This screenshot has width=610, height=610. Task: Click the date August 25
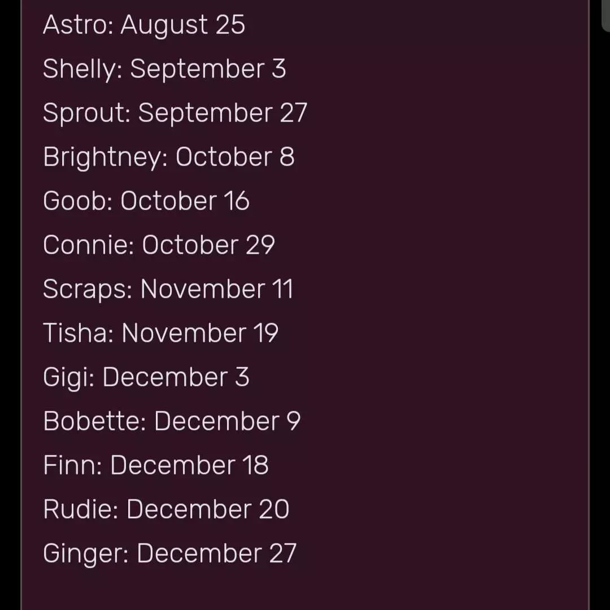point(183,25)
